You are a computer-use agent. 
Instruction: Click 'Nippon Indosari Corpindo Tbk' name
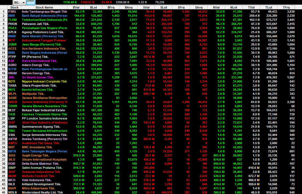(44, 81)
